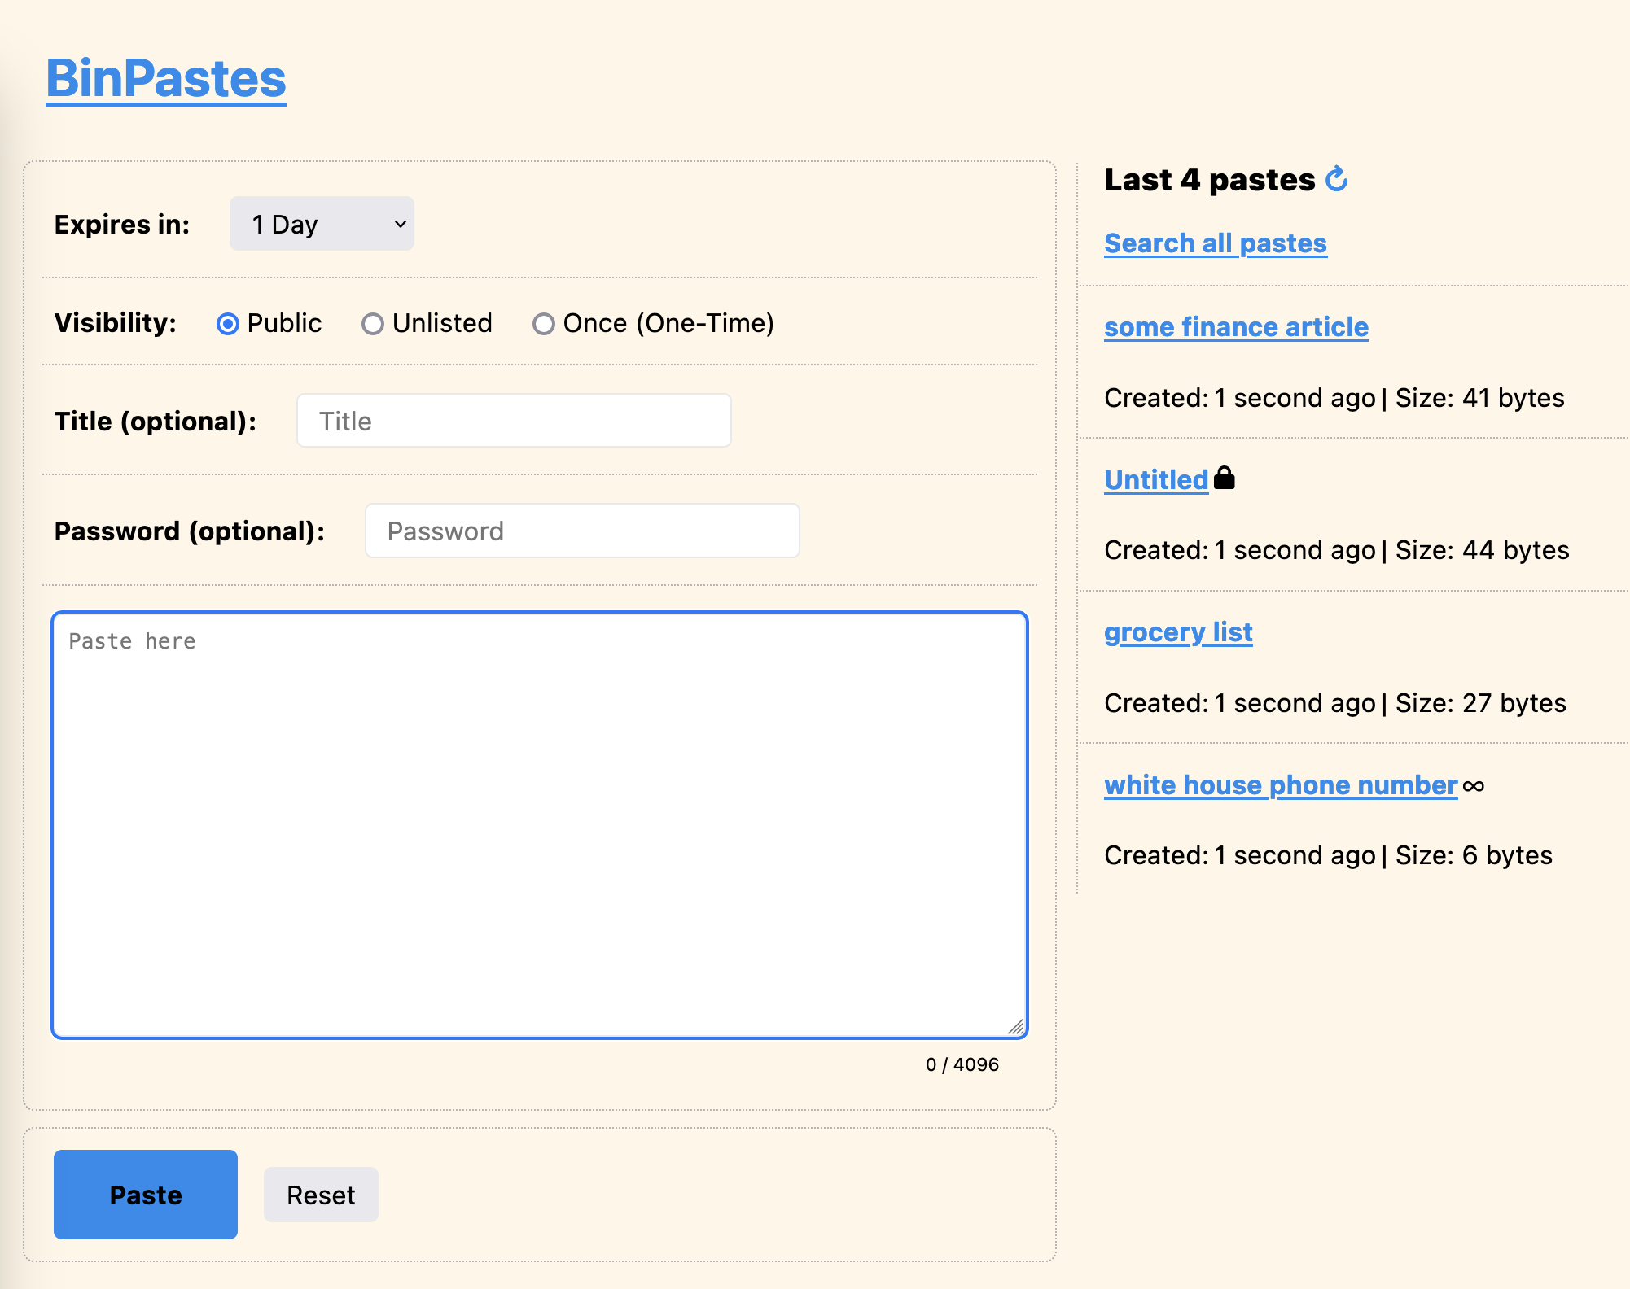
Task: Choose Once (One-Time) visibility
Action: [544, 324]
